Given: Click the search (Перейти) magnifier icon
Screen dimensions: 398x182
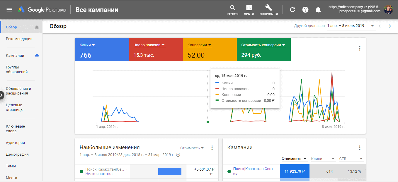Looking at the screenshot, I should coord(233,8).
